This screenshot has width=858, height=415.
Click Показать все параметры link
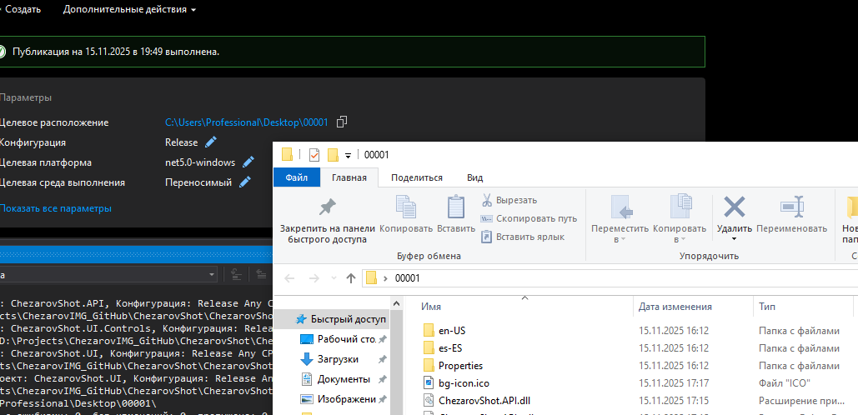[55, 208]
